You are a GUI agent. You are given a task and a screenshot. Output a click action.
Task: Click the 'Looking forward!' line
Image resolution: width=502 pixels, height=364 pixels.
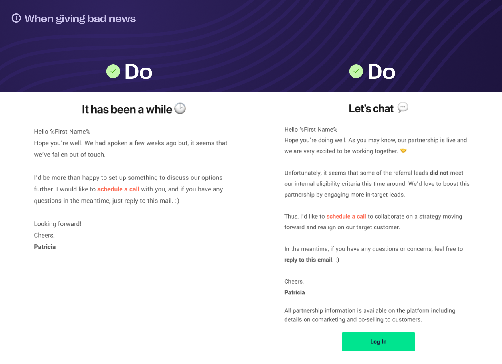coord(58,224)
